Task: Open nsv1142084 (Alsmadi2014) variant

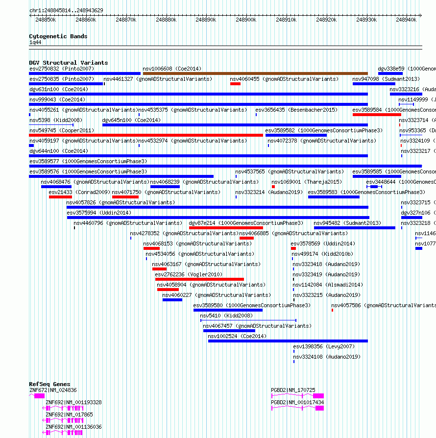Action: tap(328, 285)
